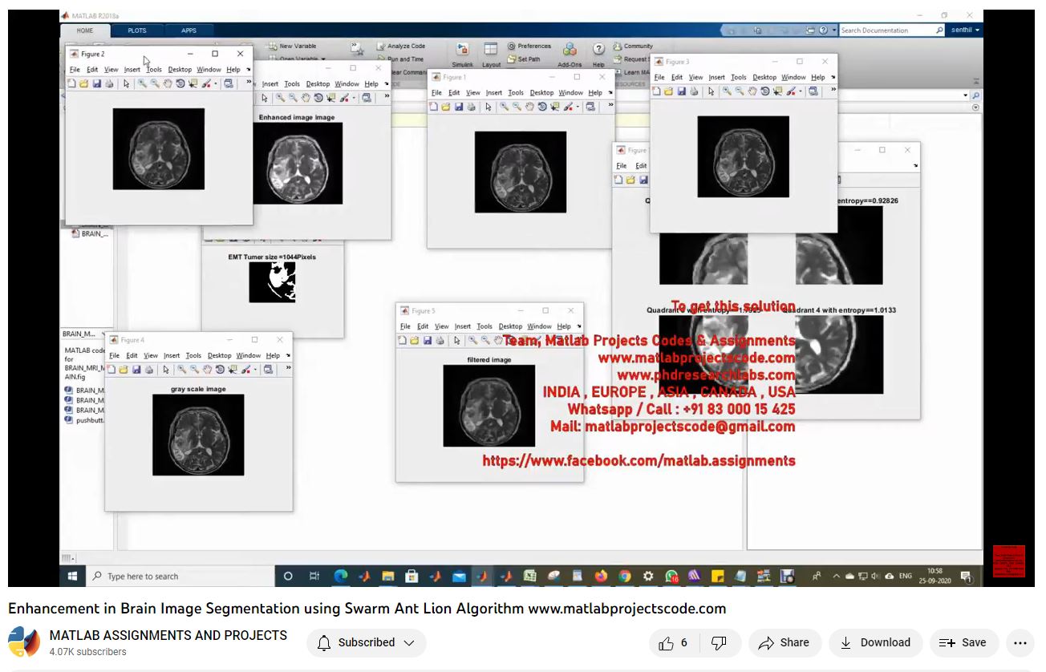Switch to the PLOTS tab in MATLAB
Image resolution: width=1046 pixels, height=672 pixels.
tap(137, 30)
